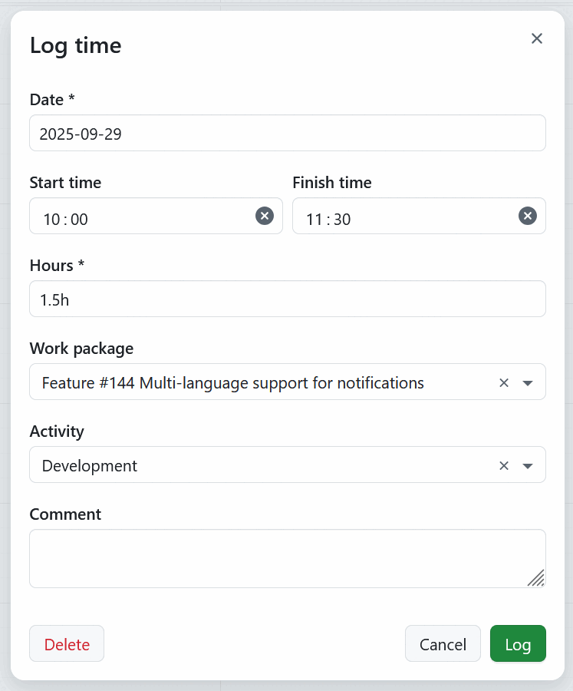Screen dimensions: 573x691
Task: Click the clear icon inside Finish time
Action: tap(528, 216)
